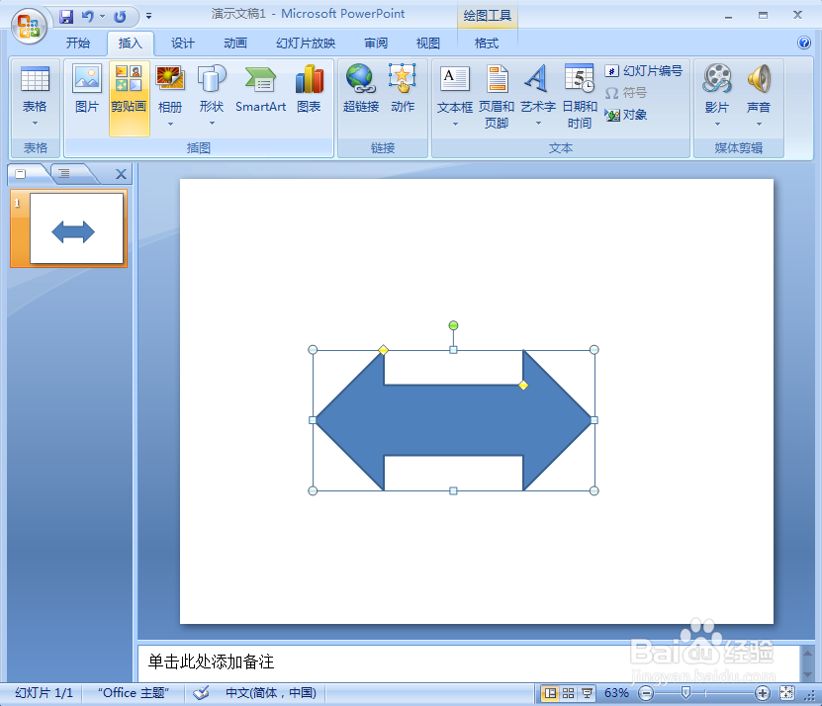The height and width of the screenshot is (706, 822).
Task: Create a photo album with 相册
Action: (x=170, y=98)
